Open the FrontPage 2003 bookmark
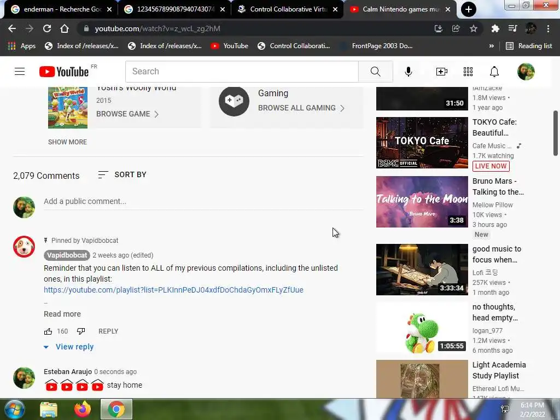 [377, 46]
